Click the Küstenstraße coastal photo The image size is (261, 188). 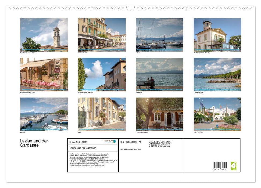217,75
